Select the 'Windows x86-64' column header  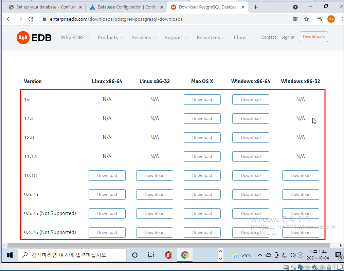(251, 81)
